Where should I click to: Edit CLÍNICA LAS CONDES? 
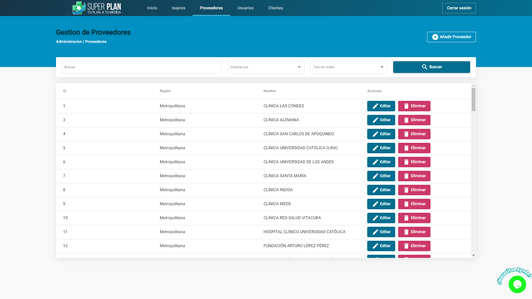click(381, 106)
